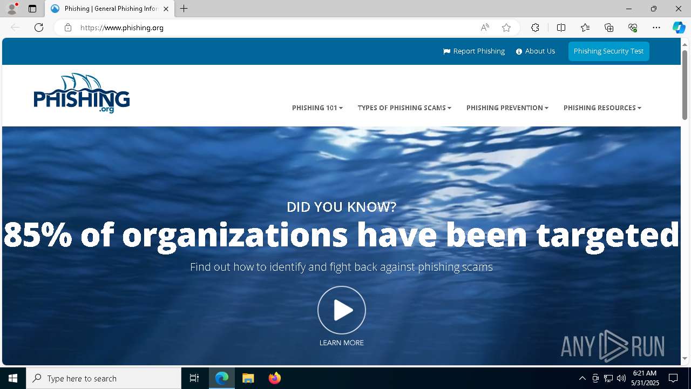Expand the Phishing Prevention menu
This screenshot has height=389, width=691.
click(x=507, y=108)
